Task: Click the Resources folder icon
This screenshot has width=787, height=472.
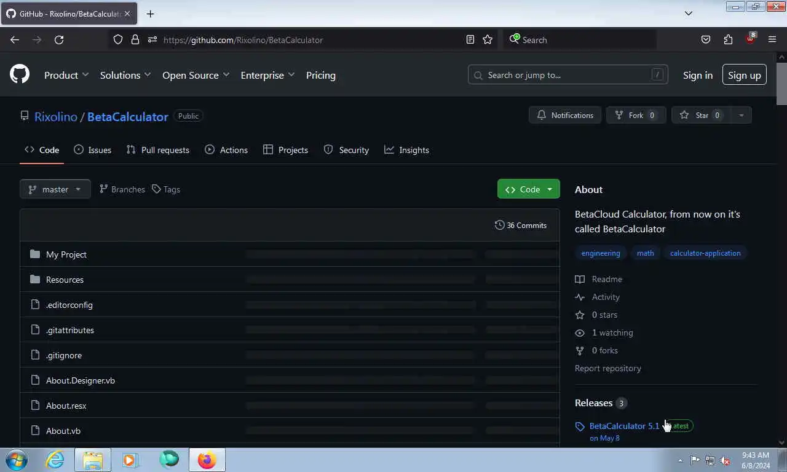Action: (x=35, y=279)
